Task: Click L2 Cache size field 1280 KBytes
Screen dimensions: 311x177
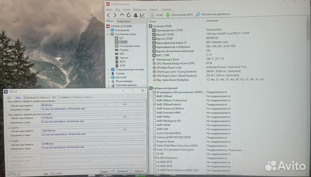Action: [x=73, y=130]
